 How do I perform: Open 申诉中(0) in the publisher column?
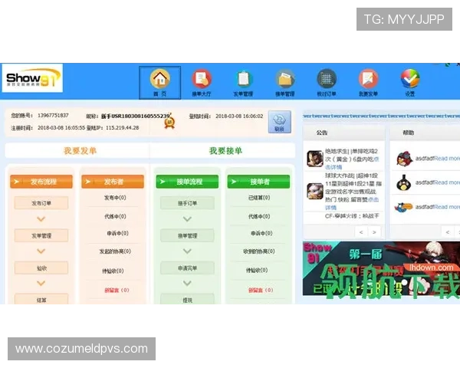117,233
